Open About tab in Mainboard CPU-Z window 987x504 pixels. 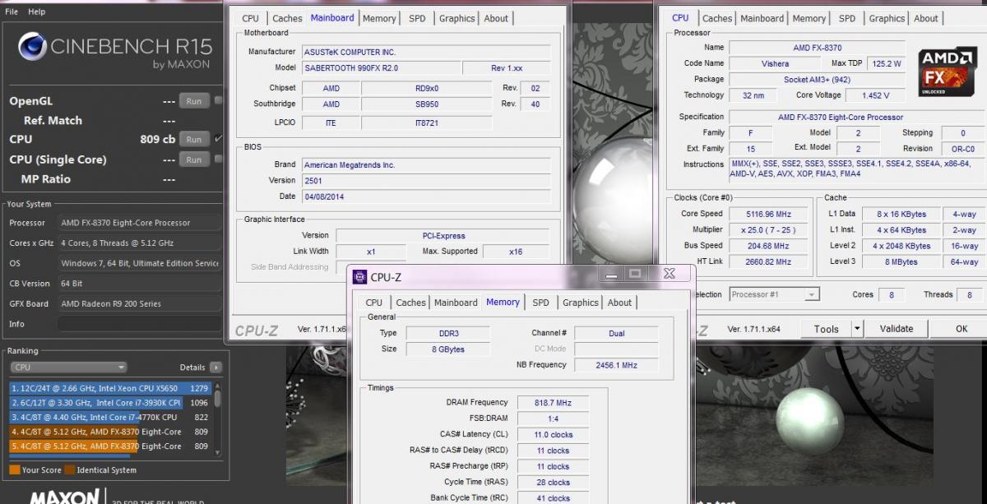click(x=496, y=18)
